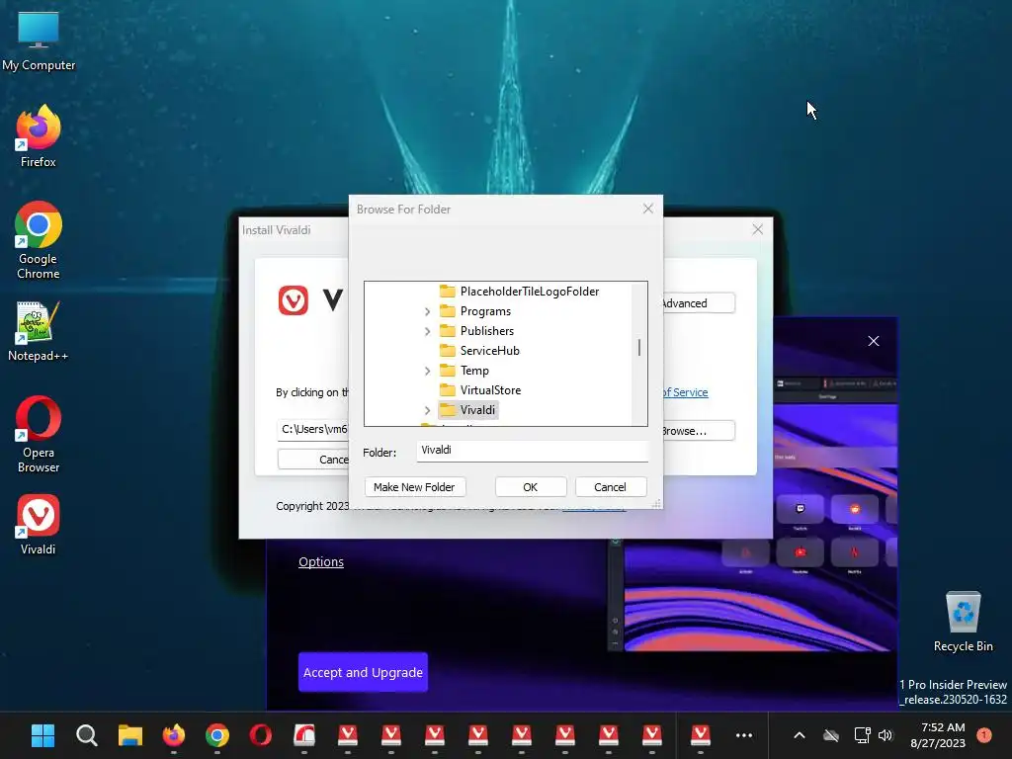The height and width of the screenshot is (759, 1012).
Task: Open taskbar Search
Action: pos(87,735)
